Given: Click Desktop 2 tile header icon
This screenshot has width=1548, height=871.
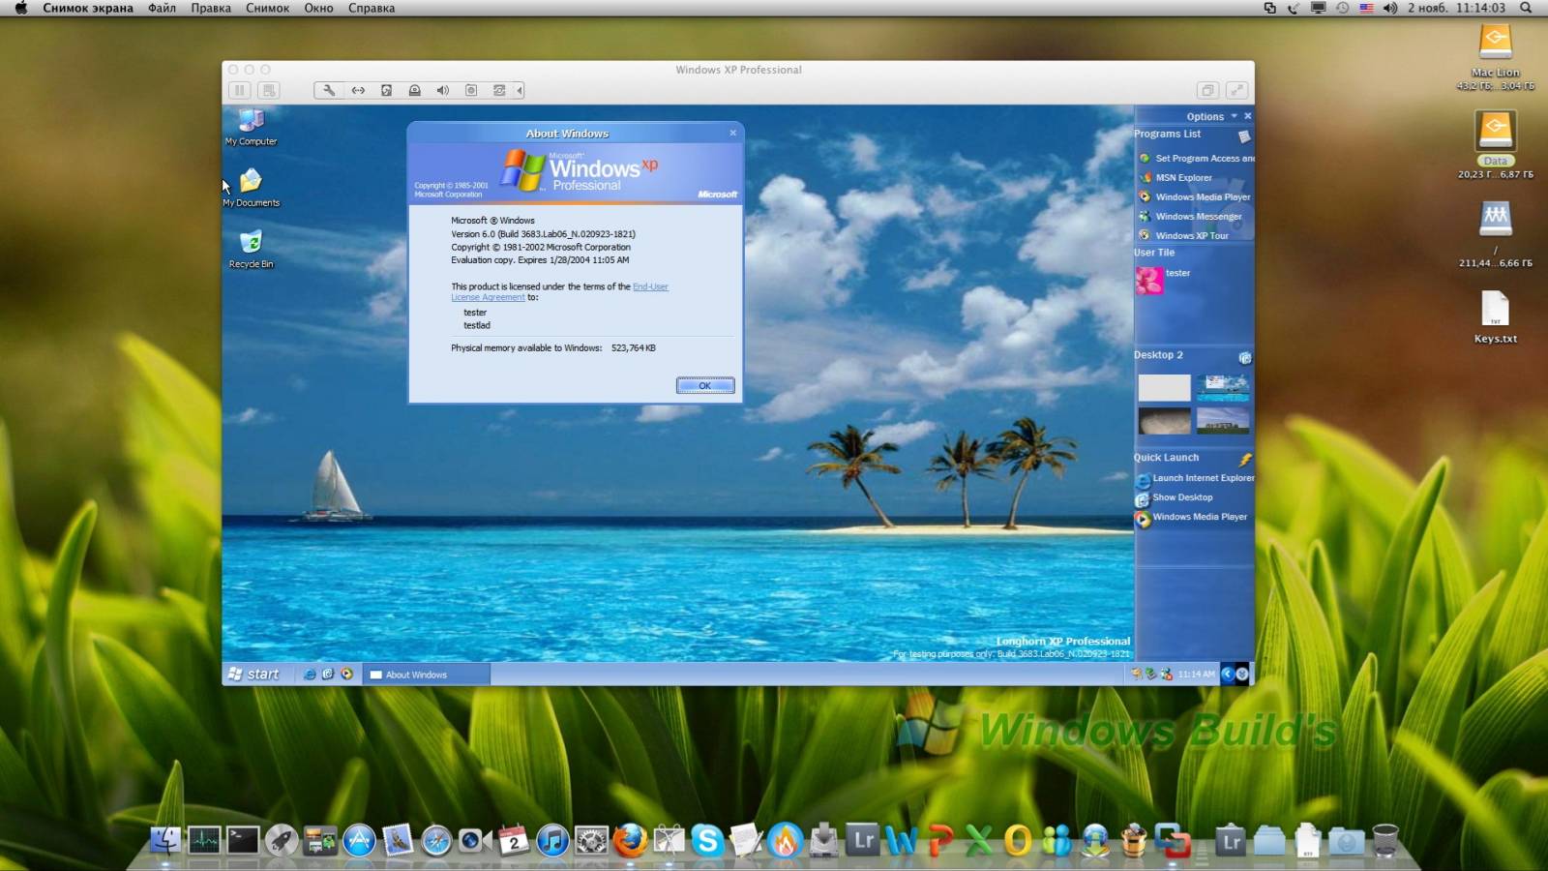Looking at the screenshot, I should click(1245, 358).
